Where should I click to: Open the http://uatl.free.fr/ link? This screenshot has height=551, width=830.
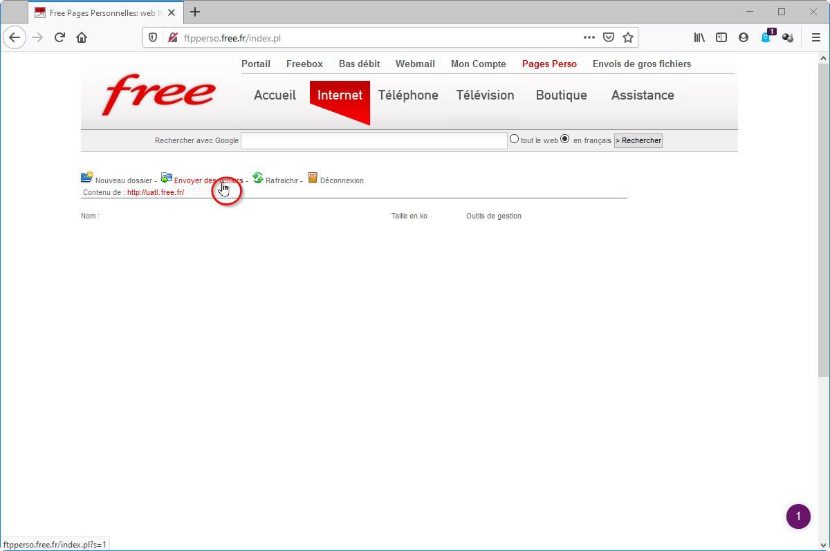[x=156, y=192]
